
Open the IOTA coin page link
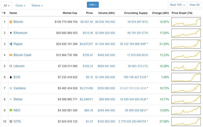[x=17, y=121]
